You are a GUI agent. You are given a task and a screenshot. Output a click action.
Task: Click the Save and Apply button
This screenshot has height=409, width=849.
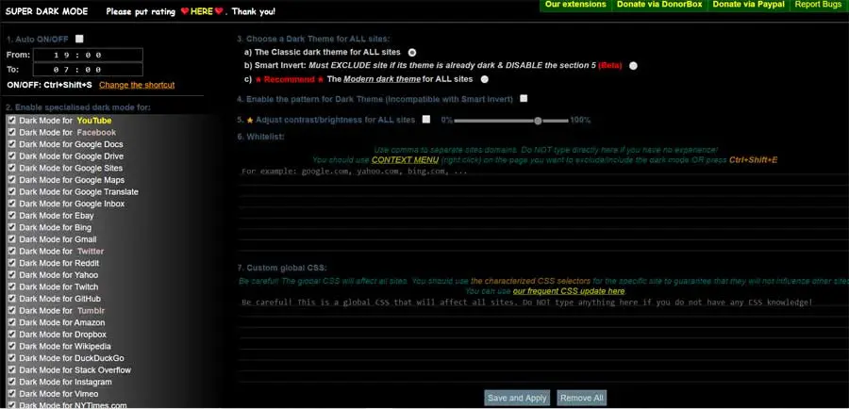tap(517, 399)
